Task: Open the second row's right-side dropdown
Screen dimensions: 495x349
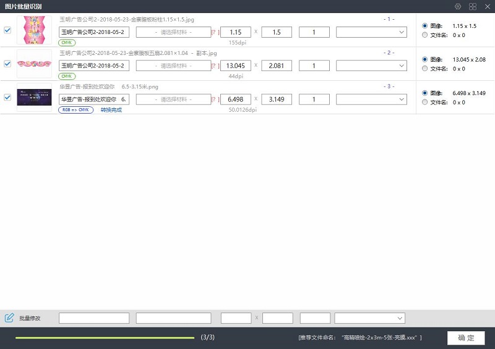Action: [371, 65]
